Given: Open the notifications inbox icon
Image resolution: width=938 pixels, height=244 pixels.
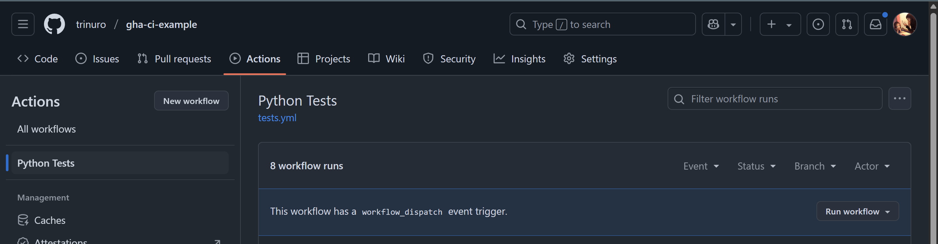Looking at the screenshot, I should 875,24.
